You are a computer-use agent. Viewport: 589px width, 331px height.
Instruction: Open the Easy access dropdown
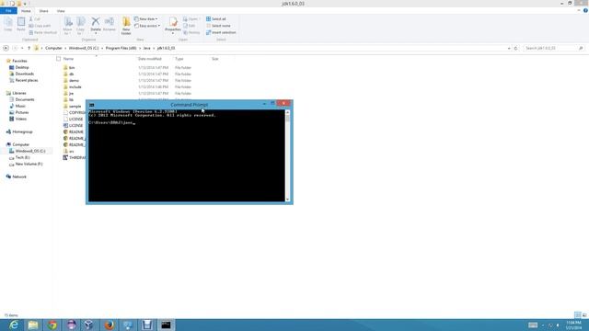click(x=147, y=26)
